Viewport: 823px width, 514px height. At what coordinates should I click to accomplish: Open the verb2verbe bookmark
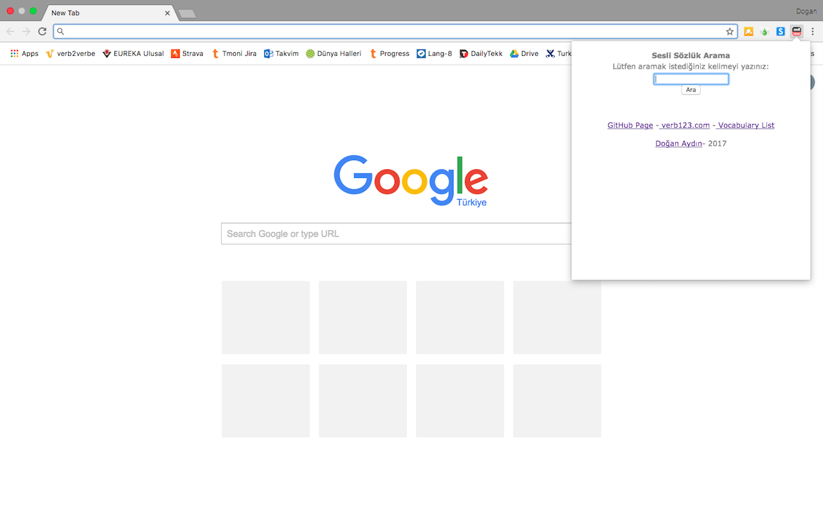coord(70,53)
